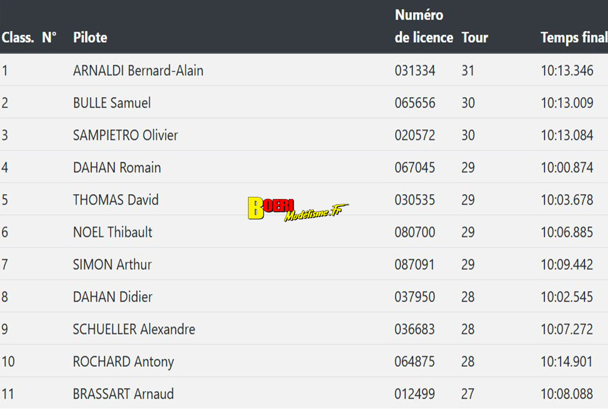Click final time 10:13.346
608x410 pixels.
pos(567,71)
